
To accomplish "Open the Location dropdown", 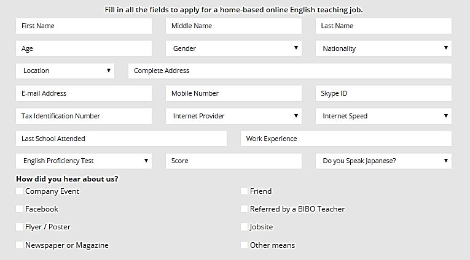I will point(65,71).
